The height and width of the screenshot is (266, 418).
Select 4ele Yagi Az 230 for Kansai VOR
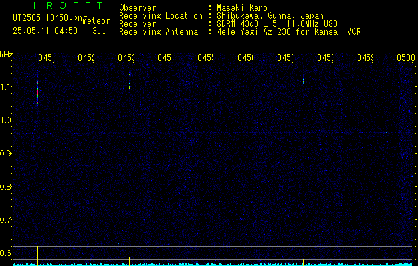point(288,32)
